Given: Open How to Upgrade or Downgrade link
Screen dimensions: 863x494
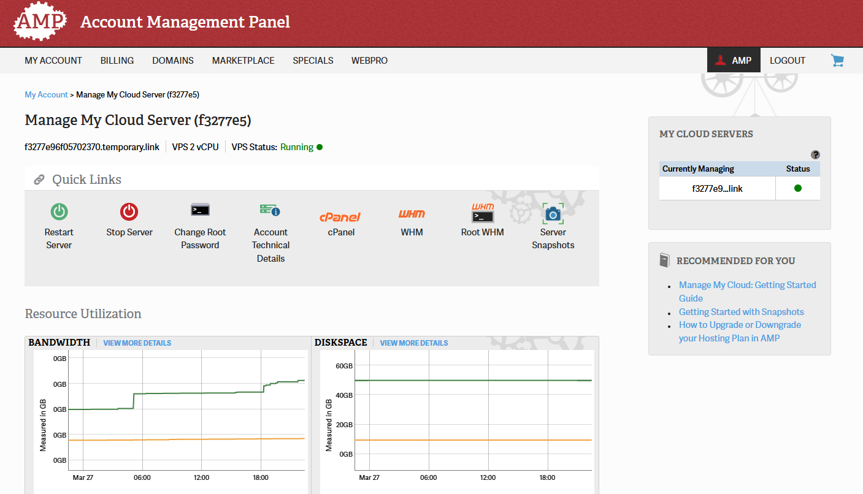Looking at the screenshot, I should point(740,332).
